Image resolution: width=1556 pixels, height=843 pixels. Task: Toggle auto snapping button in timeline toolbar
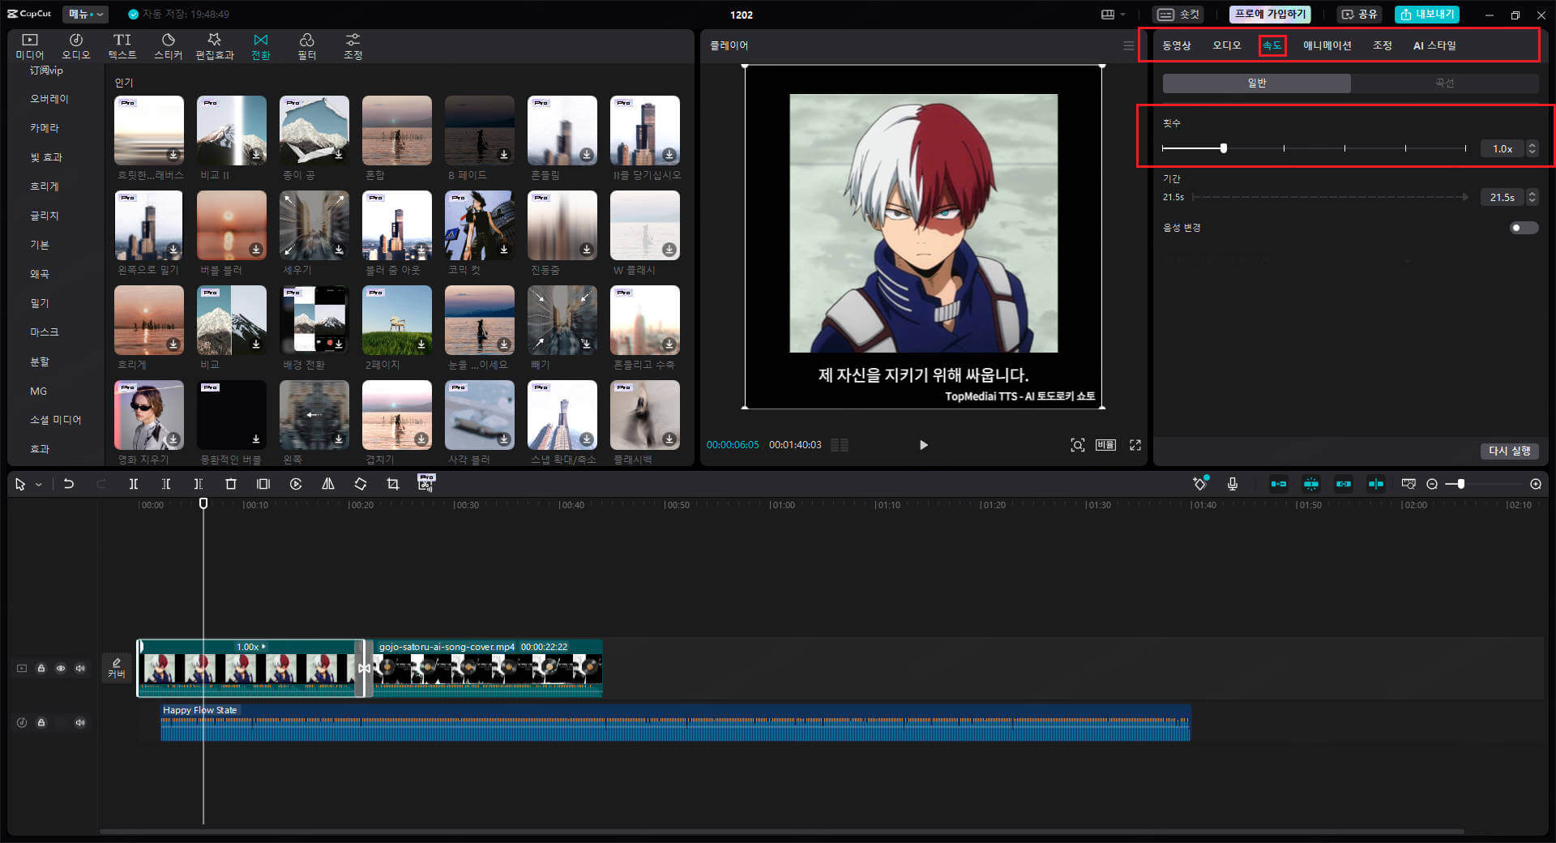[1311, 484]
